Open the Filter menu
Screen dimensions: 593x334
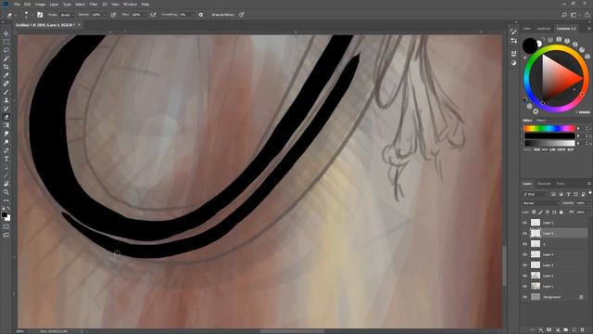[x=94, y=4]
